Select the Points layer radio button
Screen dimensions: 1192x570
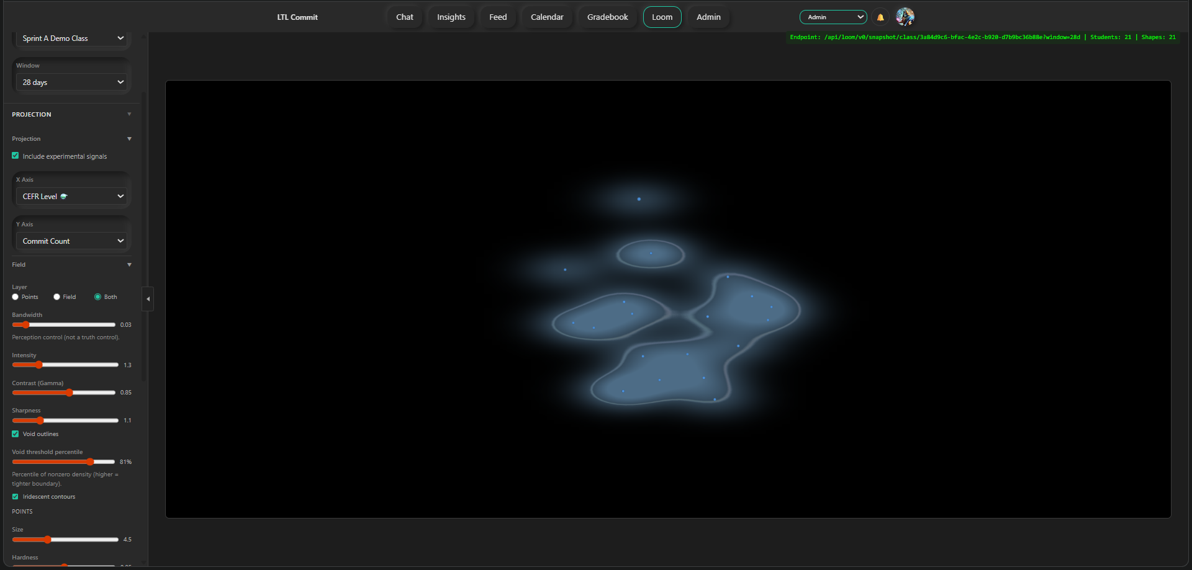[x=16, y=297]
